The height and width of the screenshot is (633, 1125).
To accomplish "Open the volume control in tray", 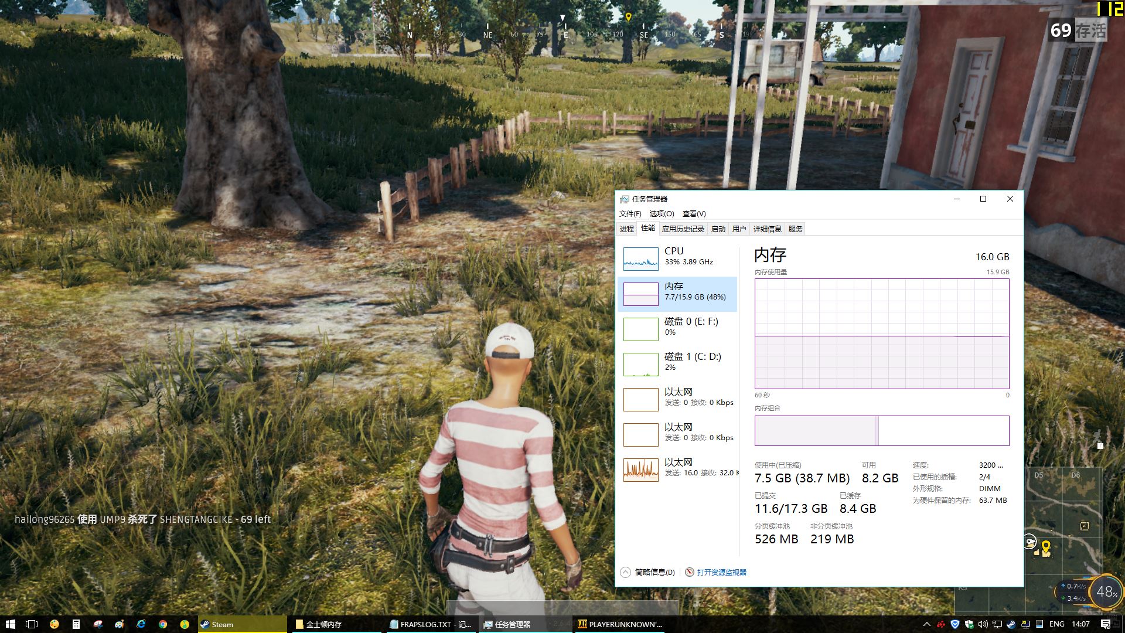I will (983, 624).
